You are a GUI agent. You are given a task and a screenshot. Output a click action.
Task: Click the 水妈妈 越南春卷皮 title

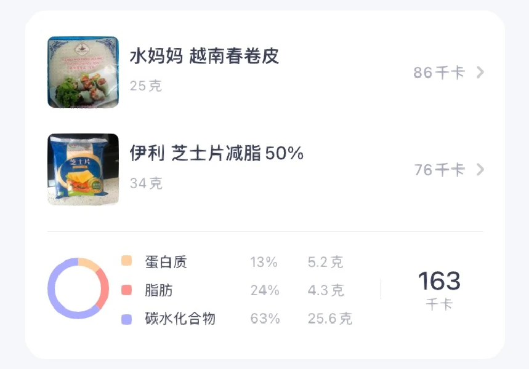[204, 57]
